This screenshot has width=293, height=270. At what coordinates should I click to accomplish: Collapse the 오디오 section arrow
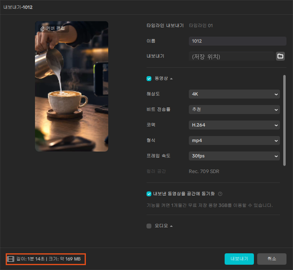click(171, 226)
